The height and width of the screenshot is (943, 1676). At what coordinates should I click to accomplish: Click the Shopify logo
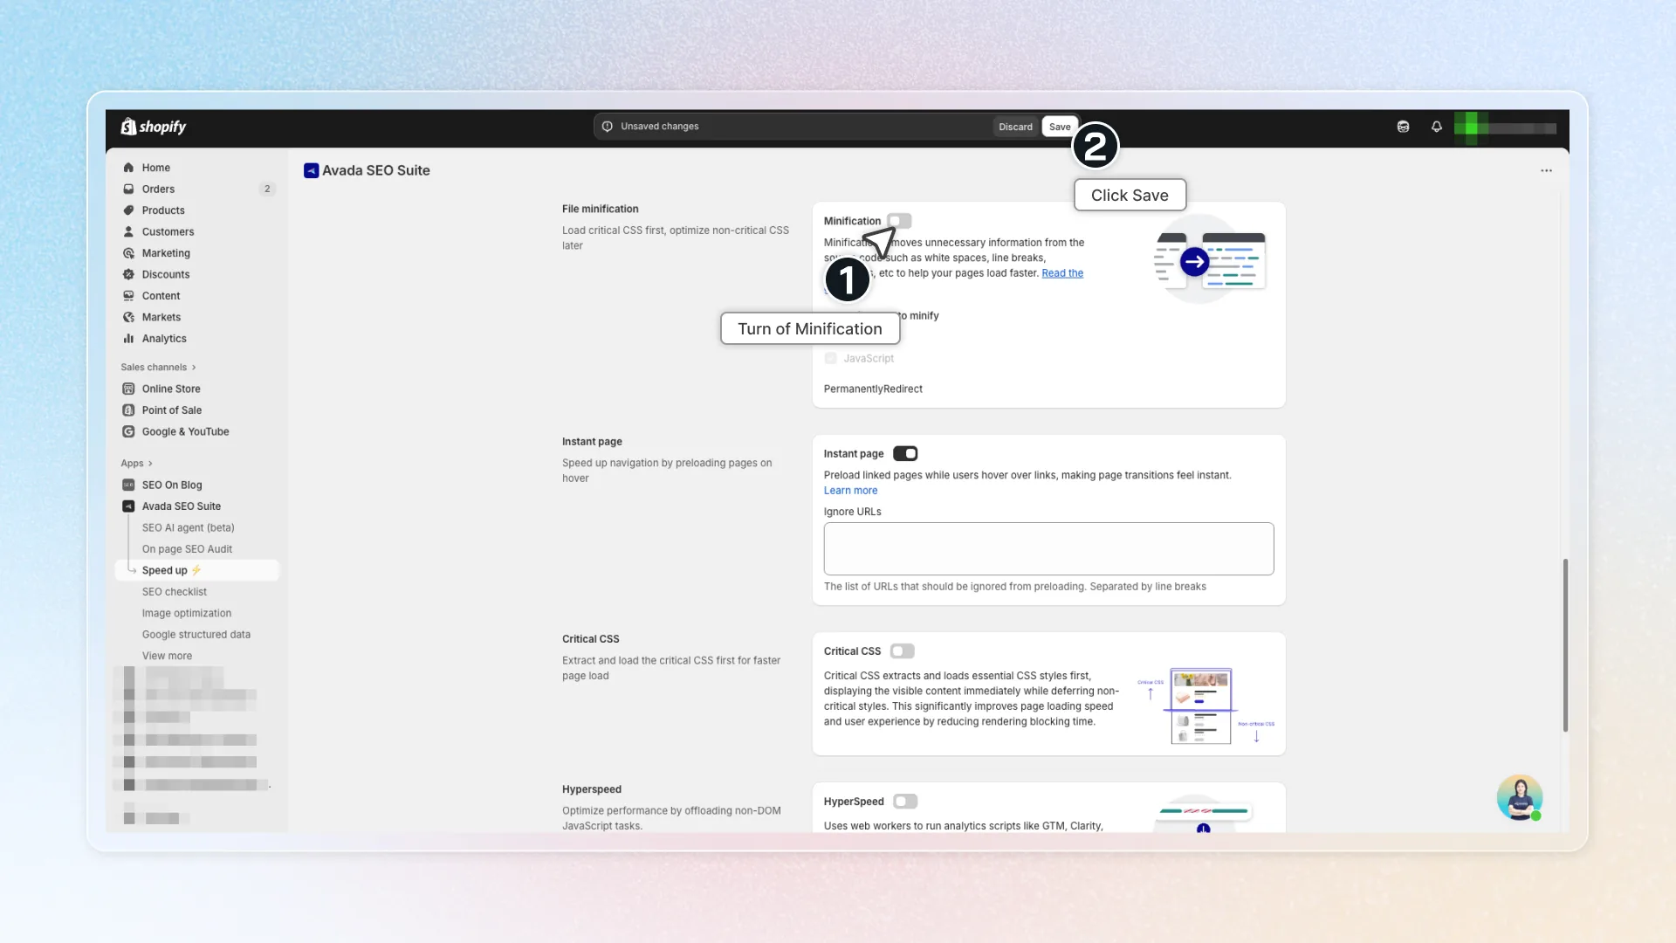(154, 127)
